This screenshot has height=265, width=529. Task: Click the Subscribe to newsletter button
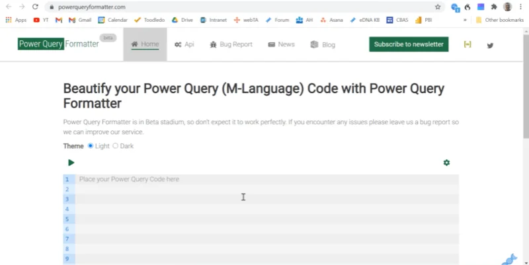pyautogui.click(x=409, y=44)
